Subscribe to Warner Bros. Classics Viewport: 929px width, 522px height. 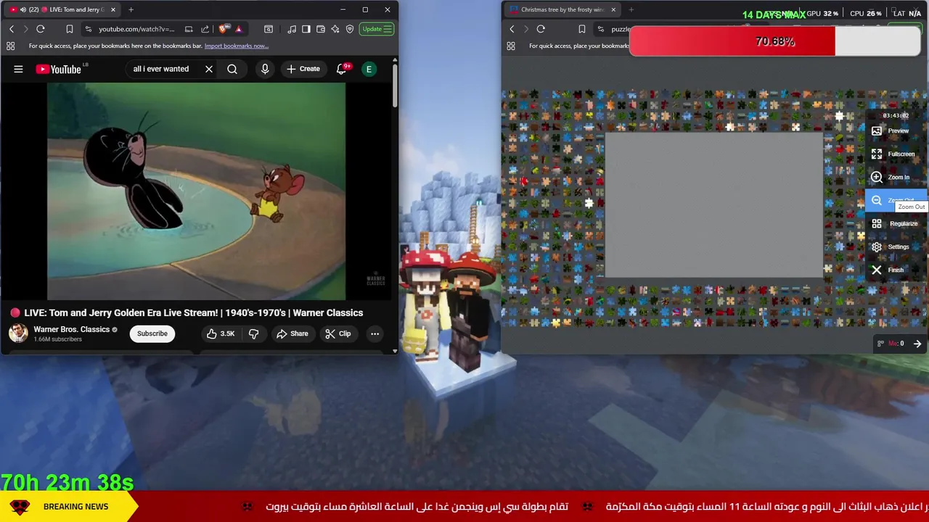pyautogui.click(x=152, y=333)
